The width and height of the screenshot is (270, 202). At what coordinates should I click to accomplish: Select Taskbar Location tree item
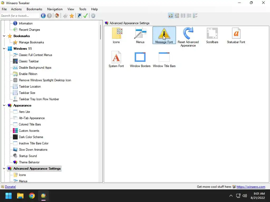30,87
